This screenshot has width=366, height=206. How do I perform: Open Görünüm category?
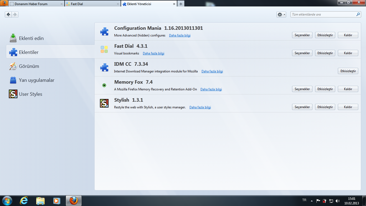point(50,66)
